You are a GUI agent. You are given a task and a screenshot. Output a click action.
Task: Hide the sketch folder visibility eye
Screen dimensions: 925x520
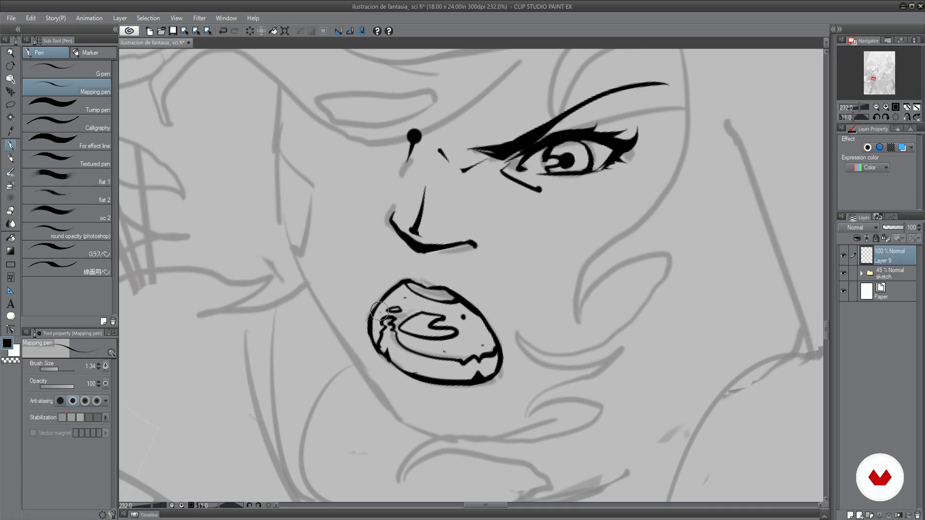[x=843, y=273]
